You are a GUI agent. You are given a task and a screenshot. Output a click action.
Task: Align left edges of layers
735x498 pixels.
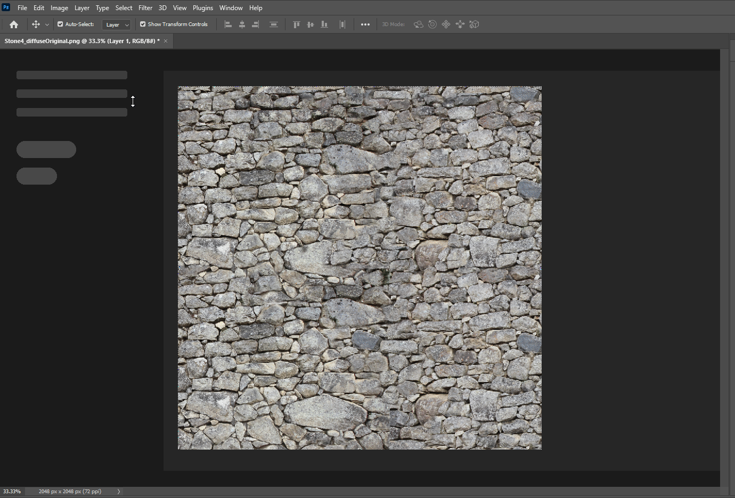228,24
